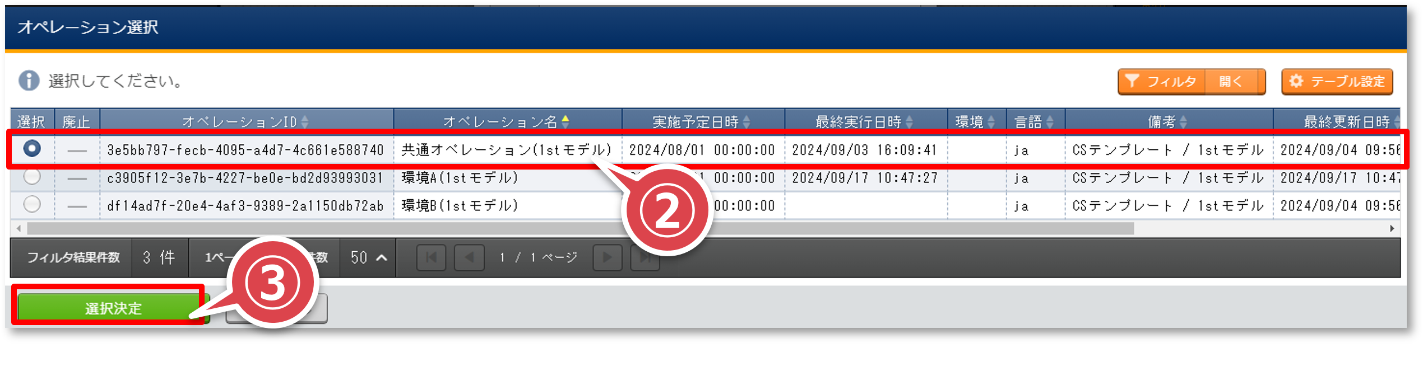Screen dimensions: 1423x376
Task: Open the 50 rows-per-page dropdown
Action: point(368,257)
